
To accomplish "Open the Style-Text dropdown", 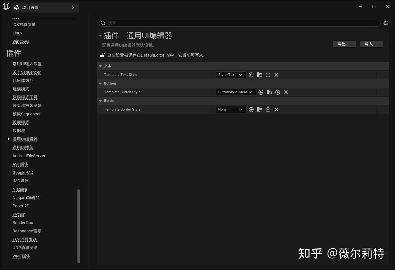I will coord(230,75).
